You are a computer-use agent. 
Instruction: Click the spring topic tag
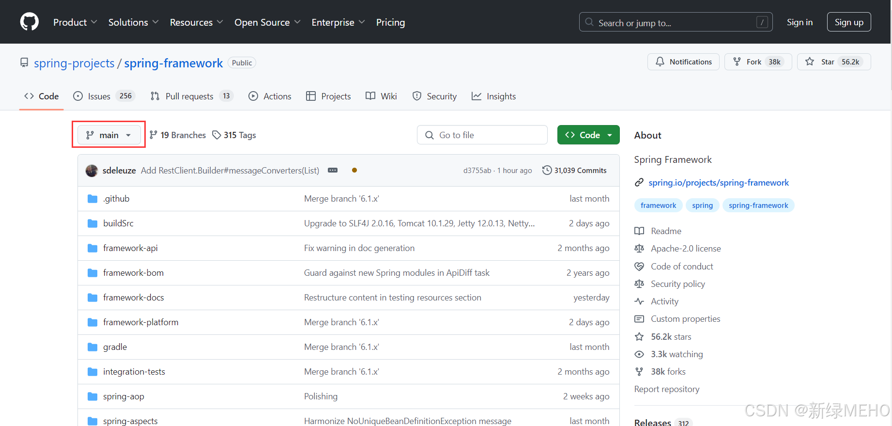[702, 205]
